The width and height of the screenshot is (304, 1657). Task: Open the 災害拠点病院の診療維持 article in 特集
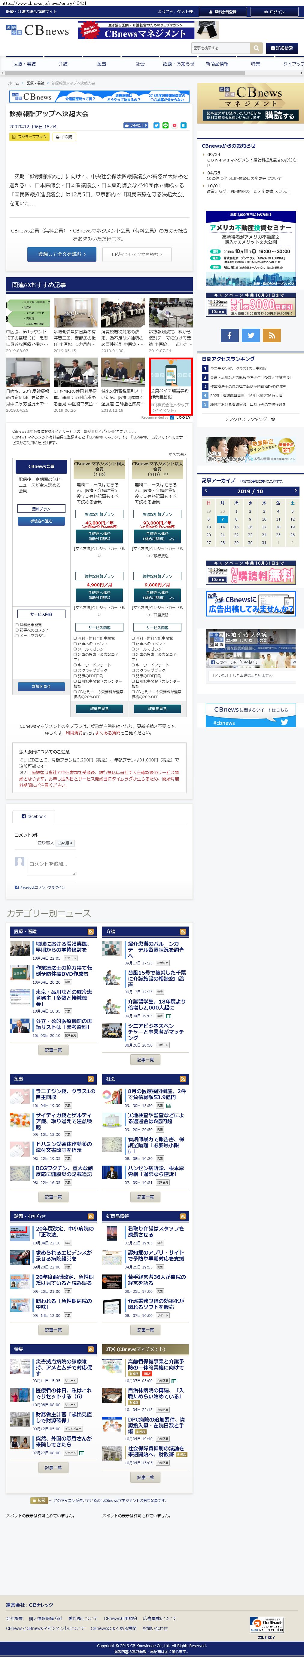click(x=63, y=1367)
